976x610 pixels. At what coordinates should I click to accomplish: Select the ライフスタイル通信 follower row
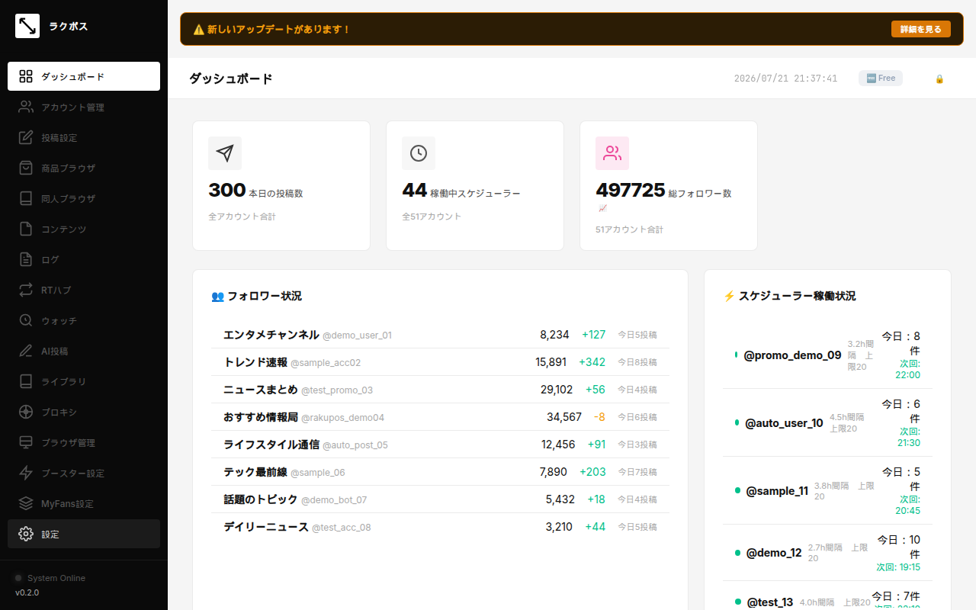tap(440, 445)
